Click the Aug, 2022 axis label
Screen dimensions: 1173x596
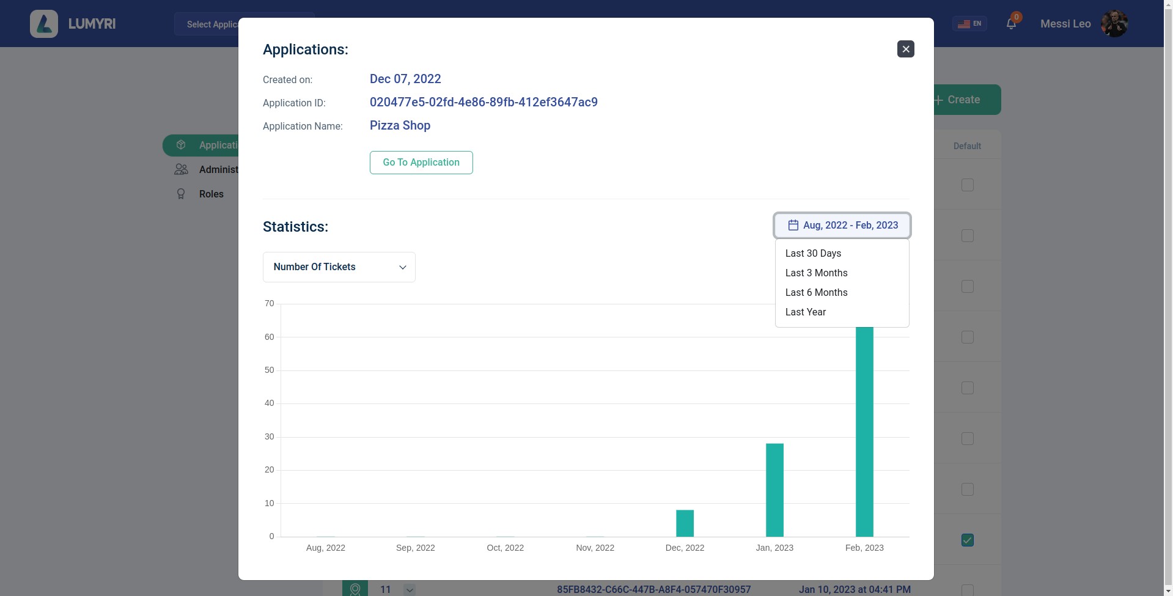325,548
